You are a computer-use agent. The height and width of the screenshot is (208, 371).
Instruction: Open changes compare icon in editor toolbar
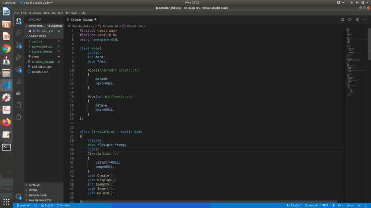pyautogui.click(x=343, y=19)
